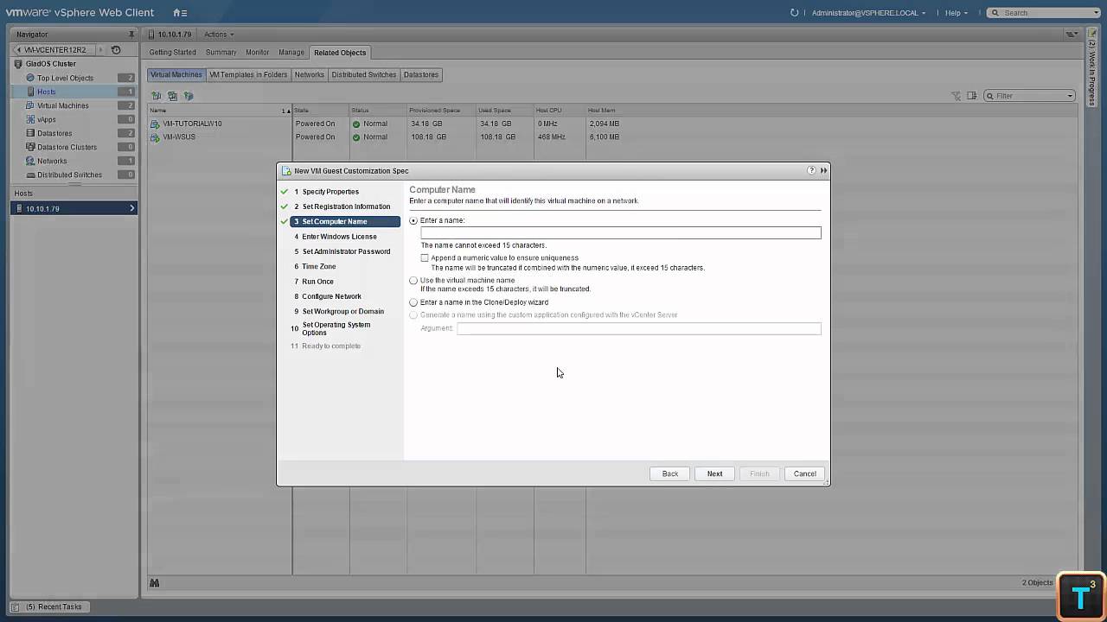The height and width of the screenshot is (622, 1107).
Task: Minimize the wizard with the double-arrow icon
Action: (x=823, y=170)
